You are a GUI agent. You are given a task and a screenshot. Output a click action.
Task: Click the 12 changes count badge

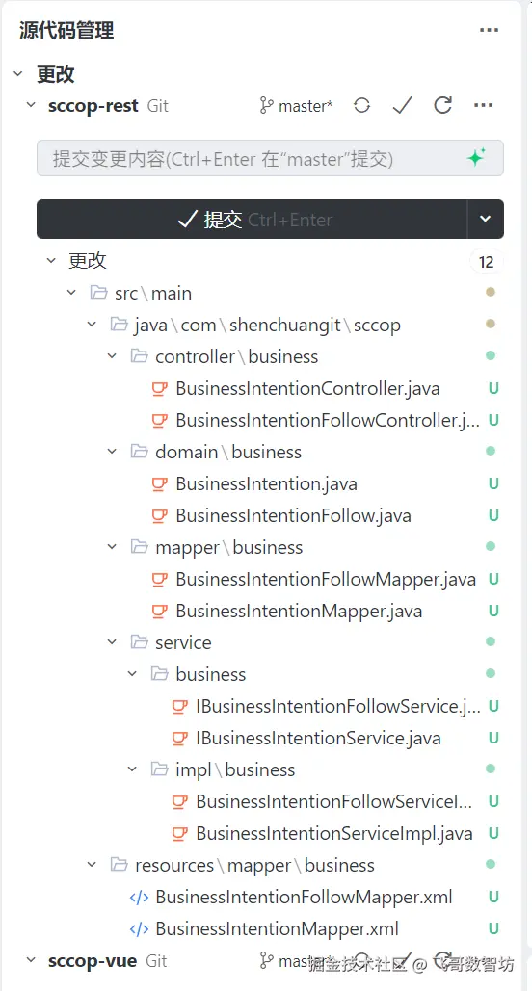click(486, 262)
